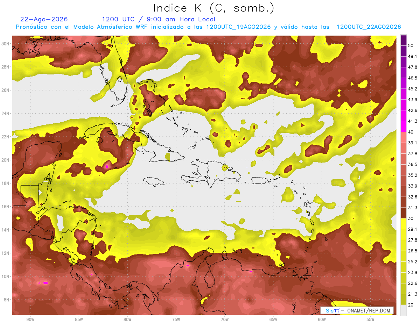420x324 pixels.
Task: Click the 28N latitude label
Action: [x=6, y=67]
